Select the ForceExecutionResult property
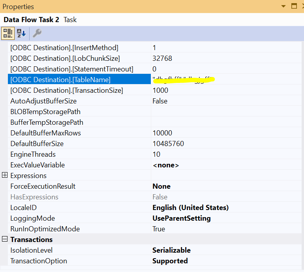The image size is (304, 272). [x=79, y=186]
